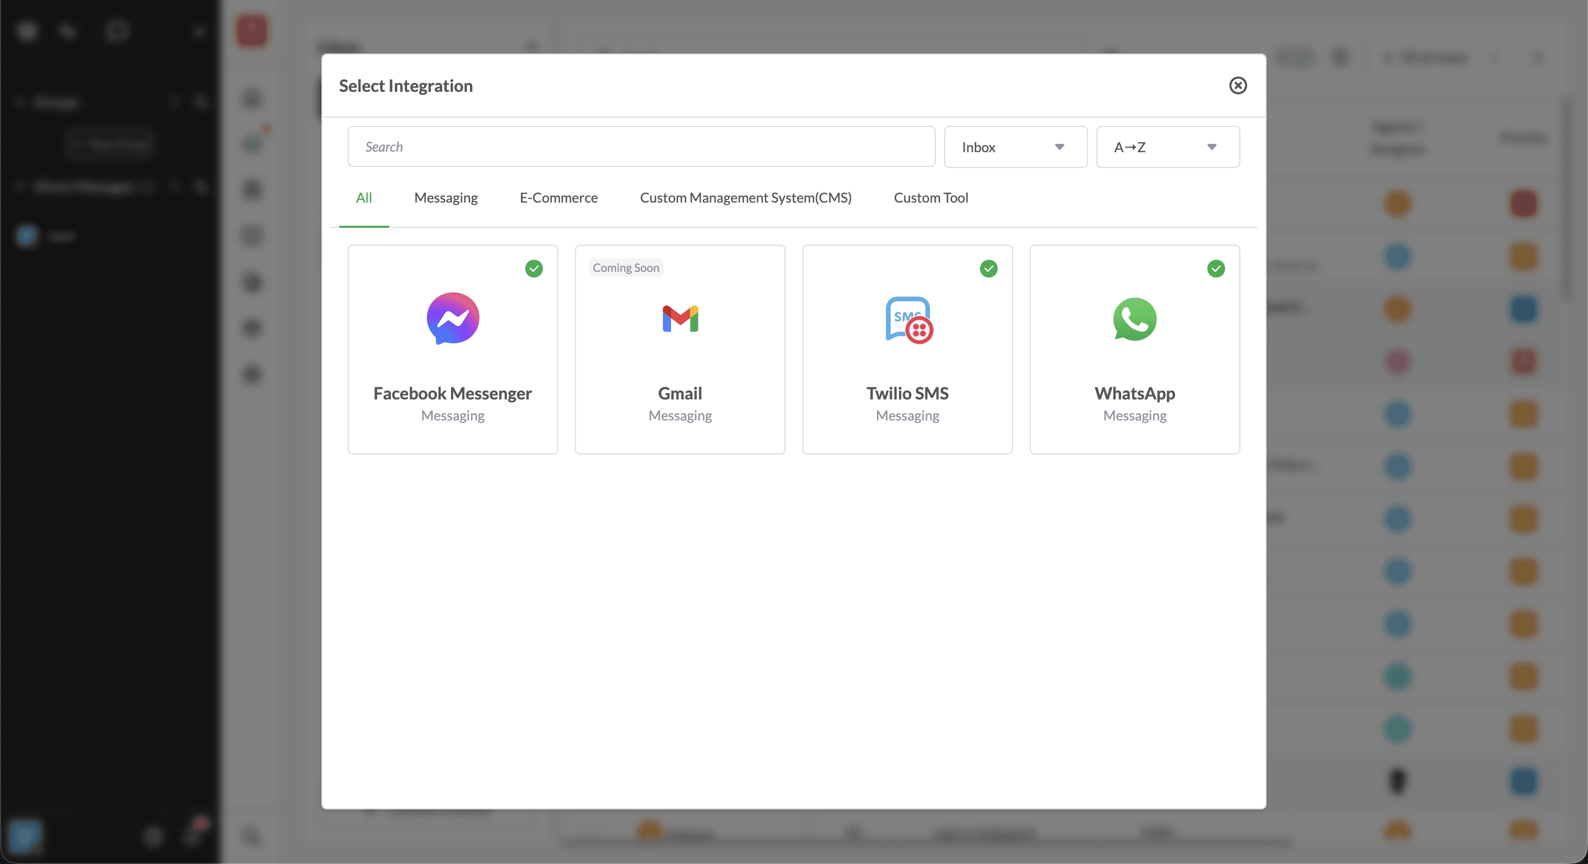The height and width of the screenshot is (864, 1588).
Task: Select the Twilio SMS integration title
Action: tap(907, 393)
